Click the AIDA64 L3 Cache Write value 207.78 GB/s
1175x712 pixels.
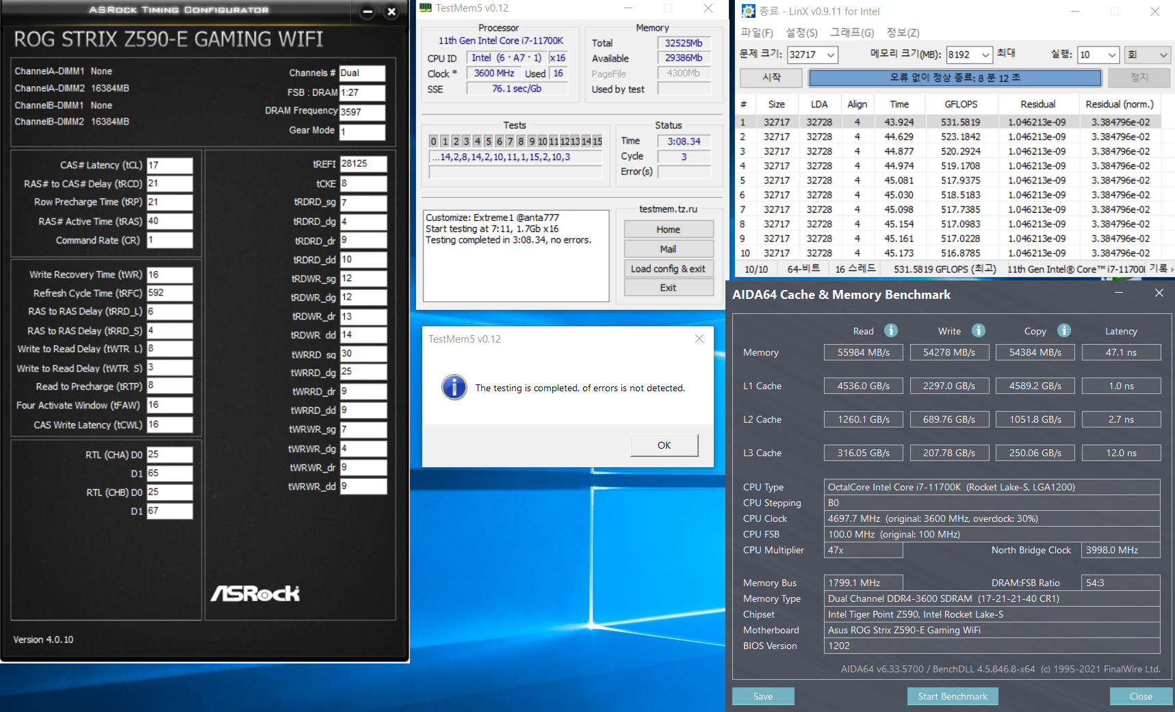(949, 453)
